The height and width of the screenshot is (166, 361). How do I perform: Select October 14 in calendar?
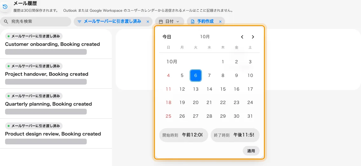coord(209,89)
